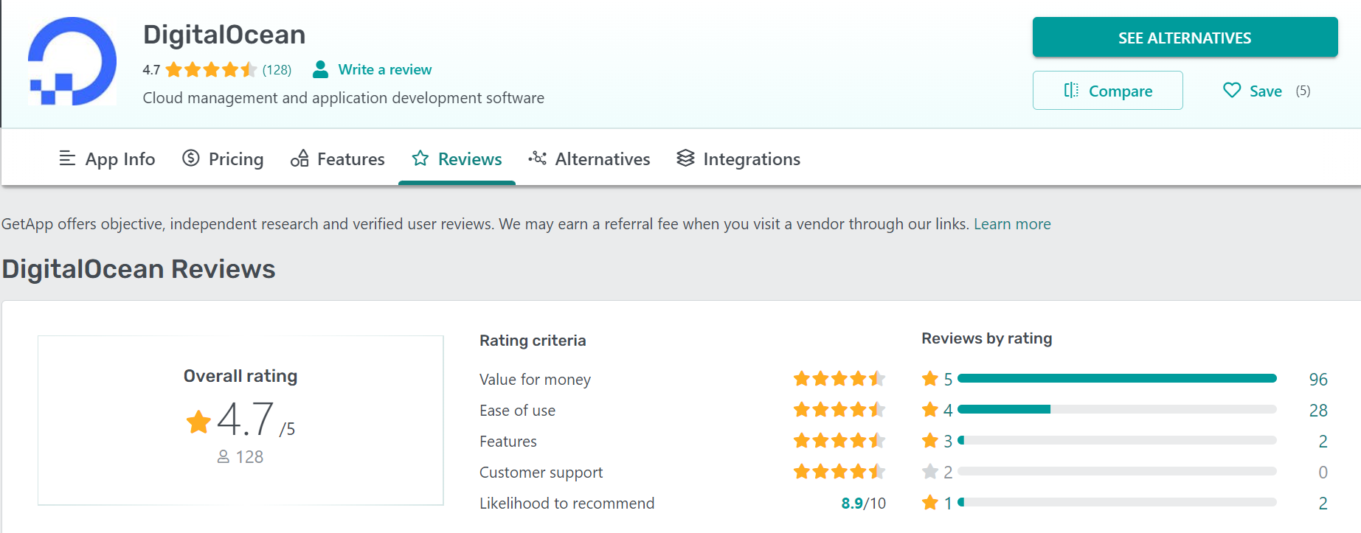Screen dimensions: 1361x533
Task: Click the Customer support stars
Action: coord(839,472)
